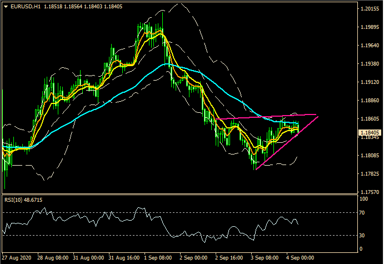Click the RSI 100 scale label
The image size is (384, 264).
click(365, 198)
